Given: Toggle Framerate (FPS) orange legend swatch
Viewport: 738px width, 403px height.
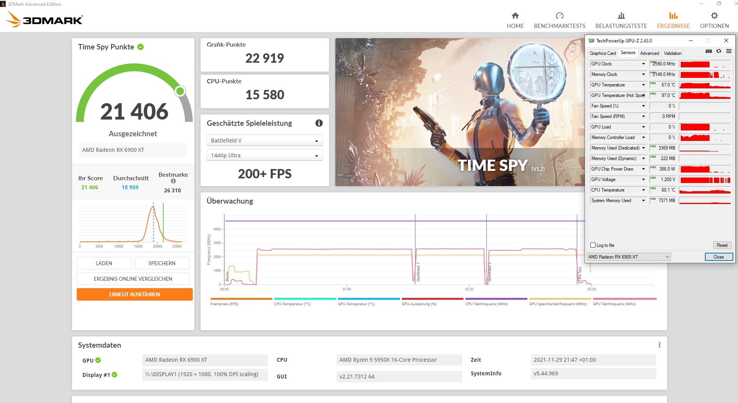Looking at the screenshot, I should (241, 299).
